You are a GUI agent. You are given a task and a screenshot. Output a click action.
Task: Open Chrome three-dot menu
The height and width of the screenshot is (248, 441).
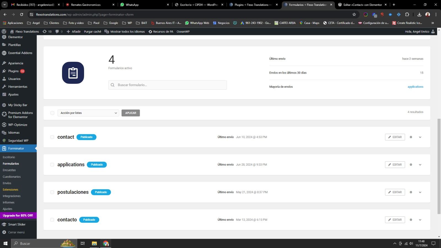[436, 14]
